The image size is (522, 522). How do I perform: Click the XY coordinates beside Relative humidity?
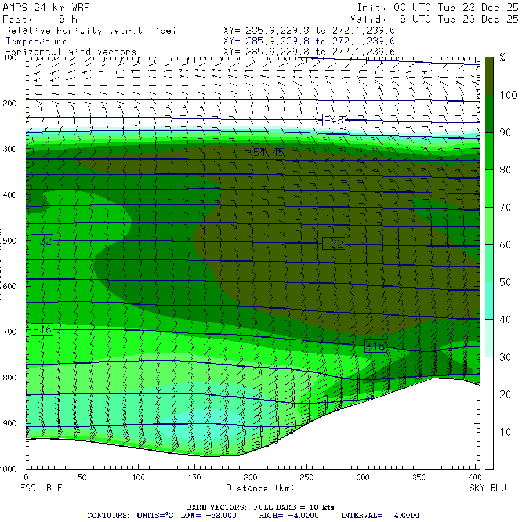[309, 31]
